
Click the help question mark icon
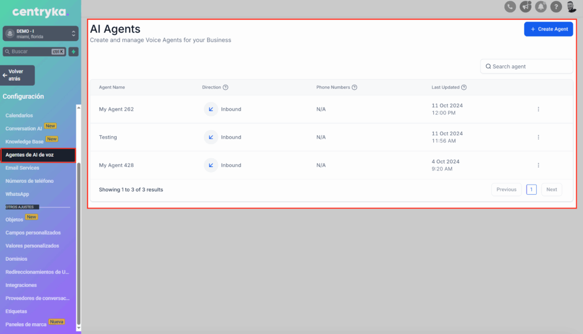556,7
